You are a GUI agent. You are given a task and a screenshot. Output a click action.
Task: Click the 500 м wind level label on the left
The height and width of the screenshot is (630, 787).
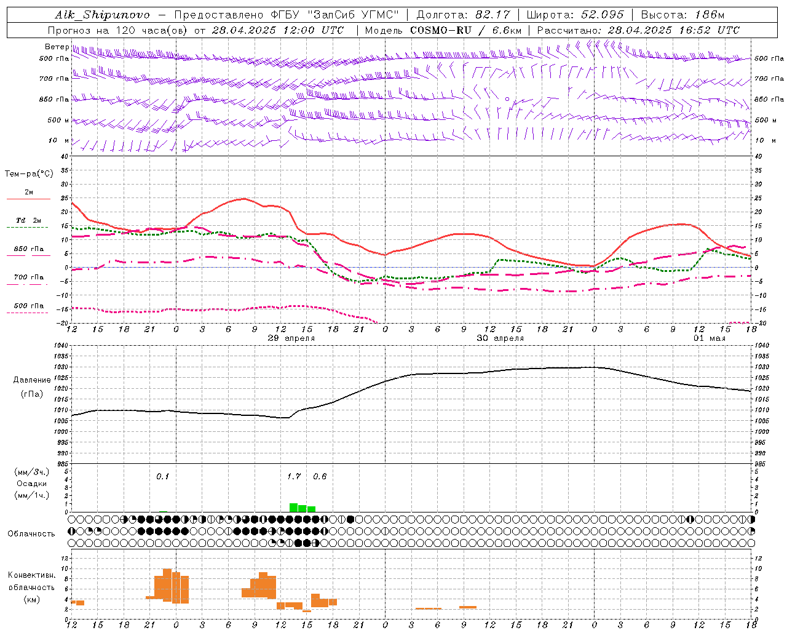coord(58,120)
